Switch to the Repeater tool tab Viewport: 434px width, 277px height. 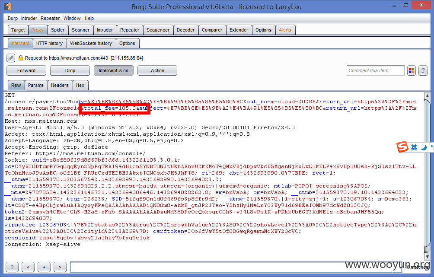[130, 30]
